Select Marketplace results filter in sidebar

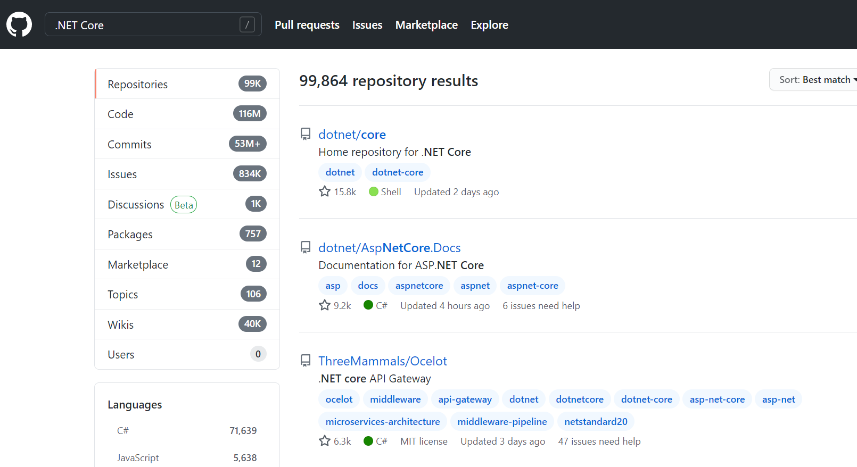click(187, 264)
